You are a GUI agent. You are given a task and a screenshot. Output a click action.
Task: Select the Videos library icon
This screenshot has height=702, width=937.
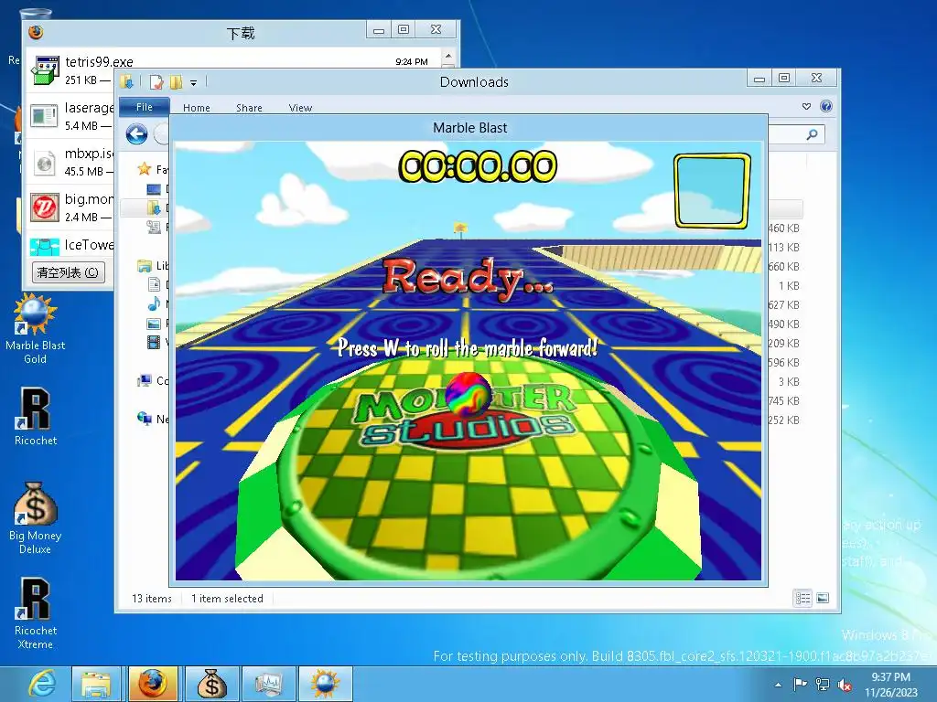[x=154, y=342]
